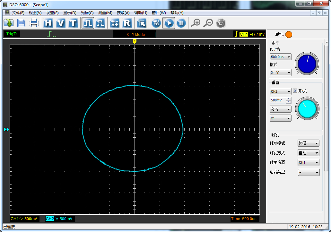Open trigger settings with T icon
The image size is (331, 232).
click(x=73, y=23)
